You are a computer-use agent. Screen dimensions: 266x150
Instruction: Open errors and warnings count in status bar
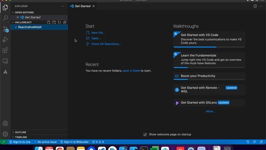tap(98, 142)
